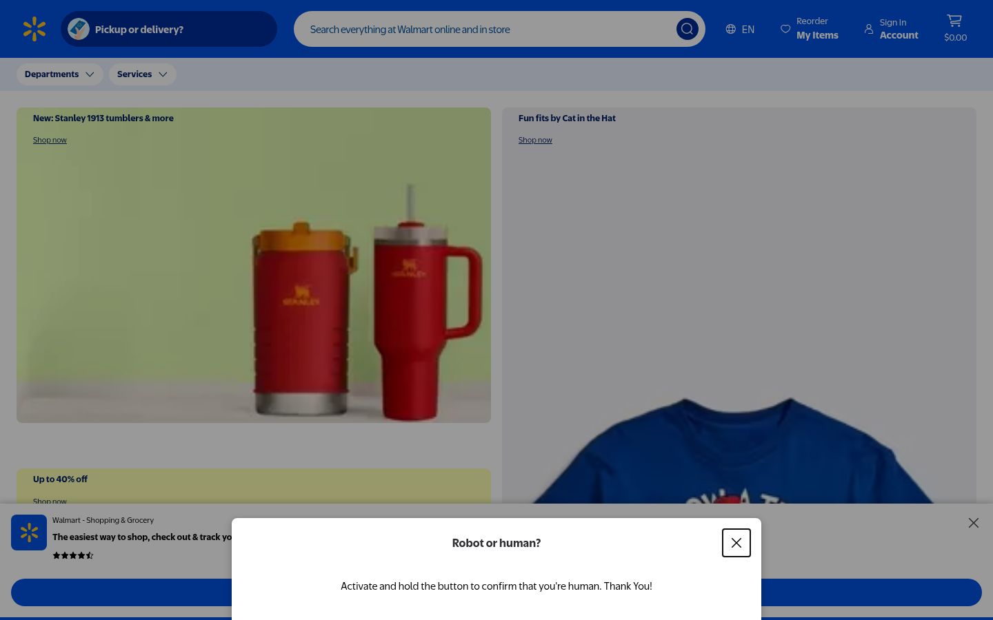Viewport: 993px width, 620px height.
Task: Click the globe icon beside EN
Action: point(730,29)
